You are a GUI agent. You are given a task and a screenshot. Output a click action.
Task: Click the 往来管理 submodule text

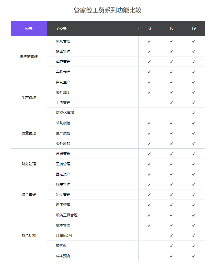[63, 184]
